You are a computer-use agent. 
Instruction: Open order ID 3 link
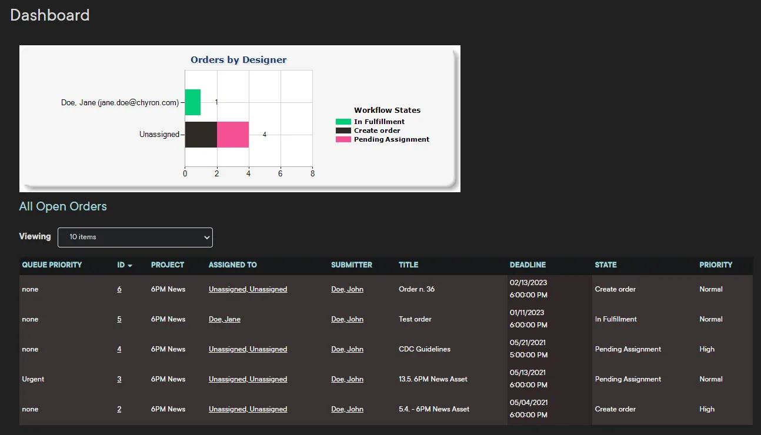(x=119, y=379)
